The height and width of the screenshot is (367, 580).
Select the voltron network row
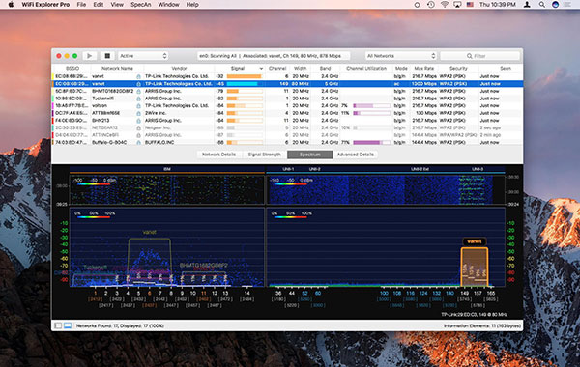[287, 105]
